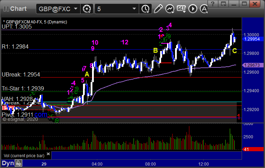265x168 pixels.
Task: Click the Chart window title label
Action: pyautogui.click(x=18, y=9)
